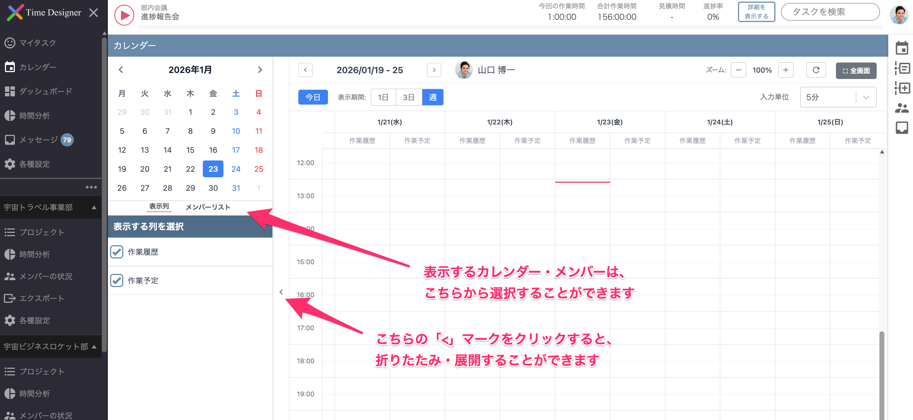913x420 pixels.
Task: Open ダッシュボード from sidebar
Action: (x=45, y=91)
